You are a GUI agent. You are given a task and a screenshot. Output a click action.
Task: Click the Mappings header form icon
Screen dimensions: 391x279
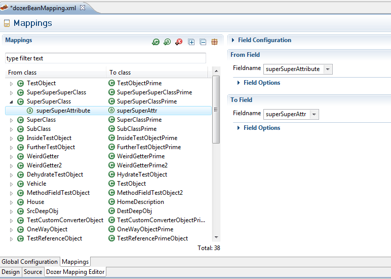pyautogui.click(x=7, y=23)
